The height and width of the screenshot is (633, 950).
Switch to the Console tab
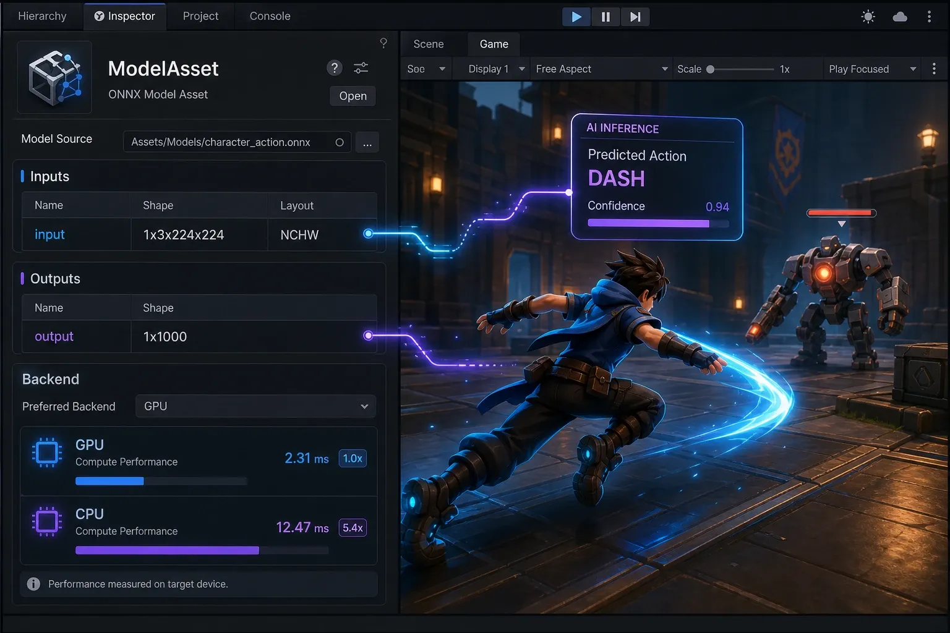270,16
